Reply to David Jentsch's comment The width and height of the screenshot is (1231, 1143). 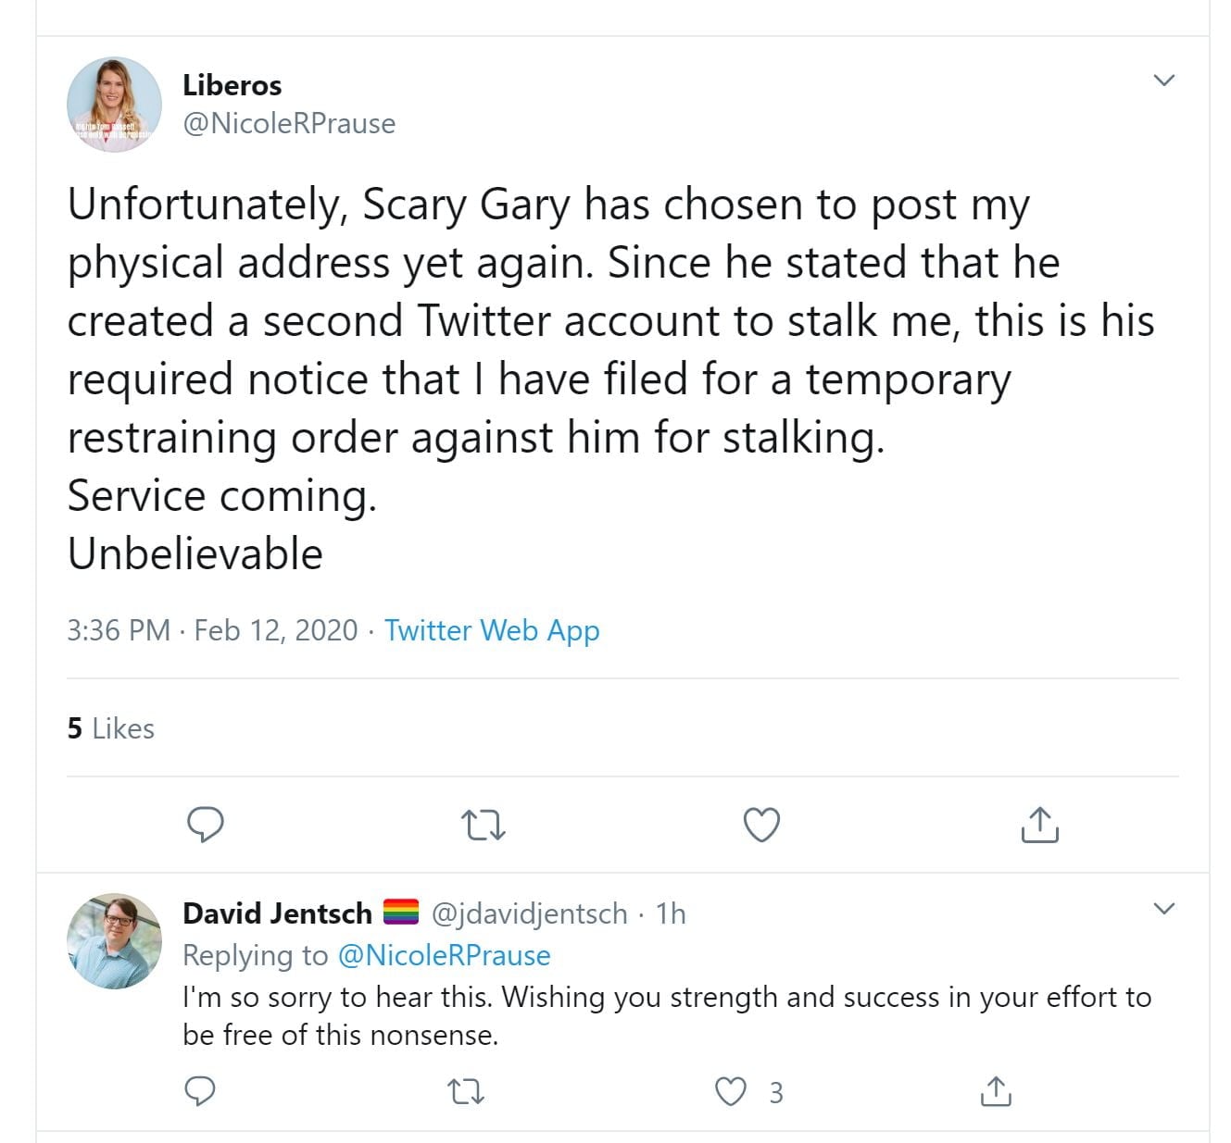[200, 1091]
